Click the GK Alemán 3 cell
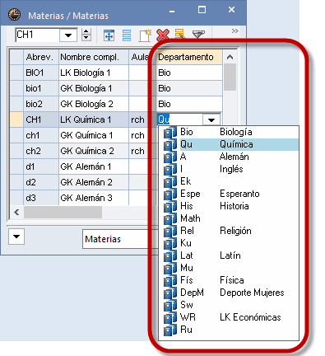 click(94, 198)
